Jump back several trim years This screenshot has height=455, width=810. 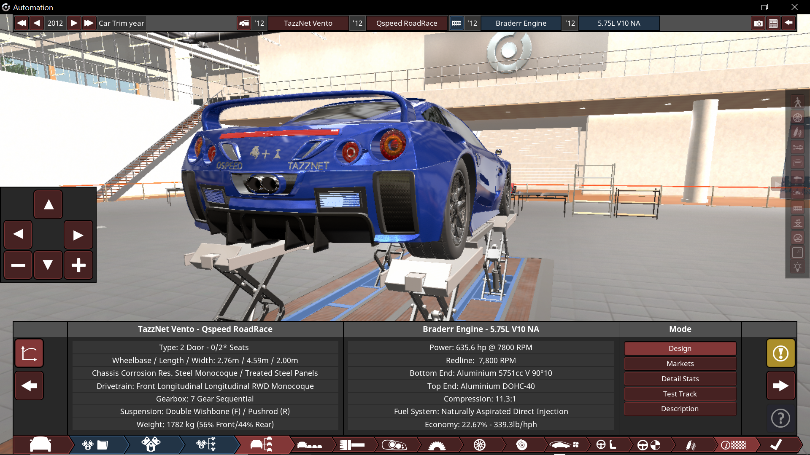(x=22, y=23)
